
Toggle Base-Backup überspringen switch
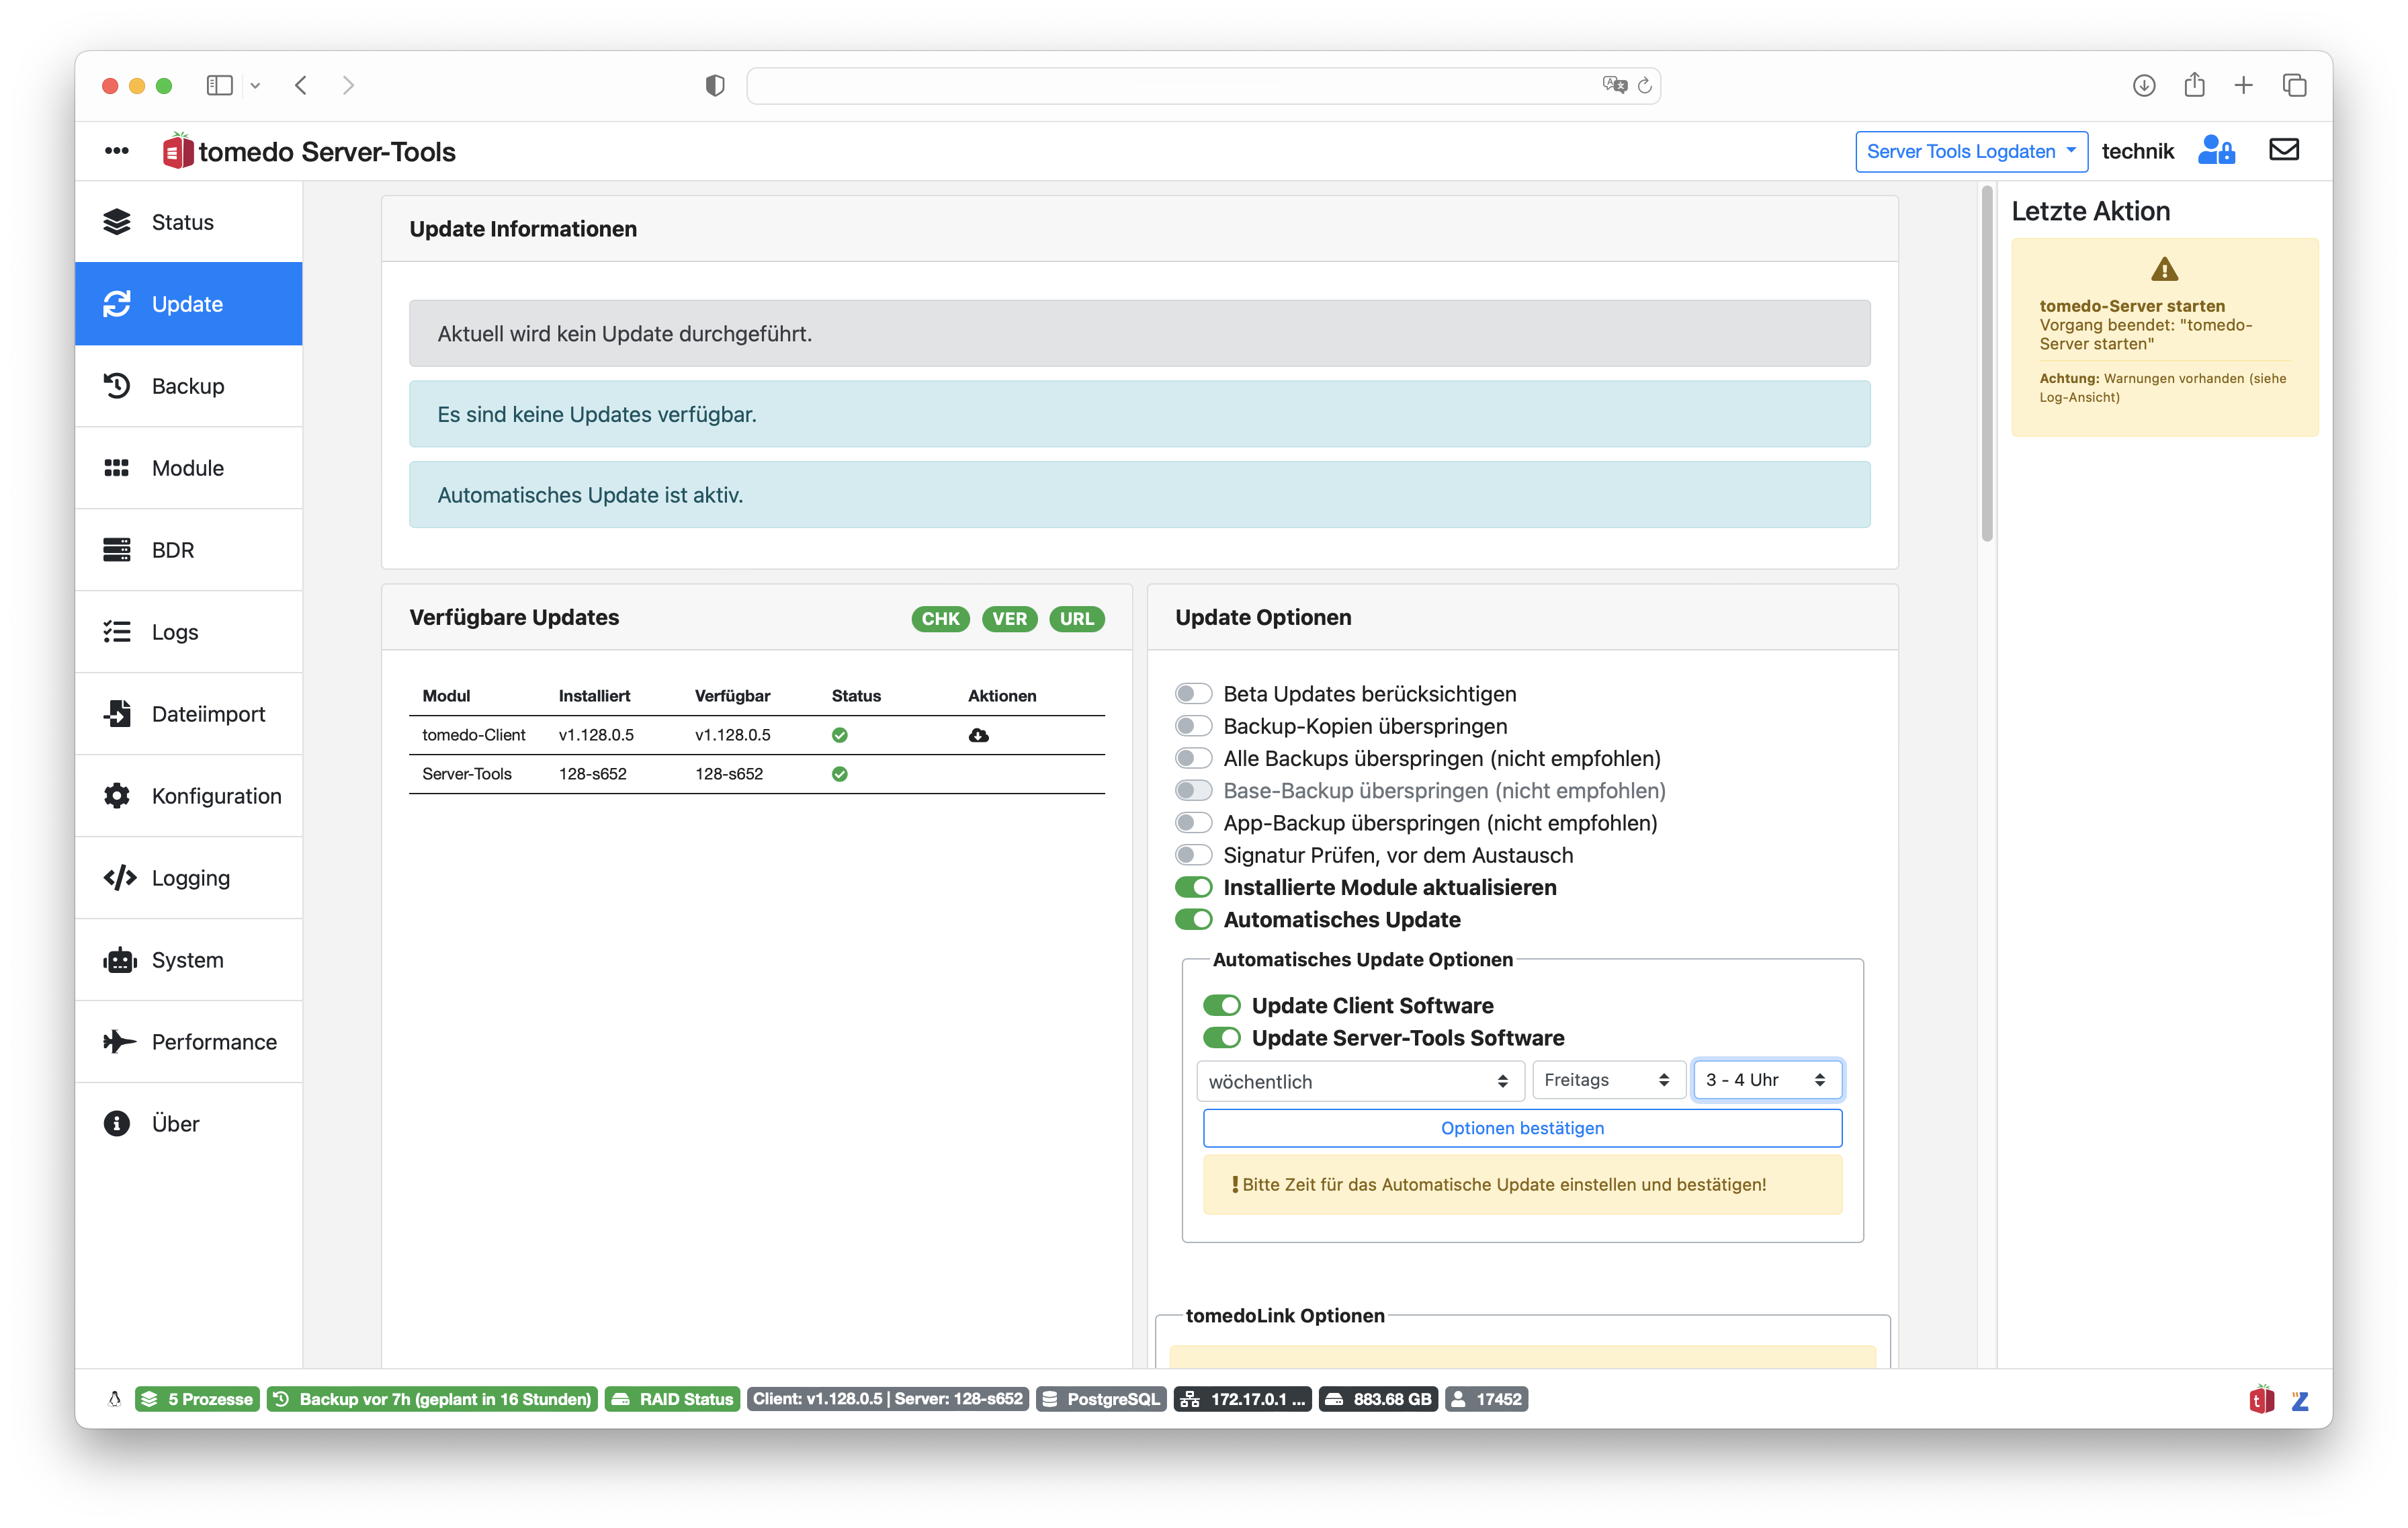tap(1193, 791)
